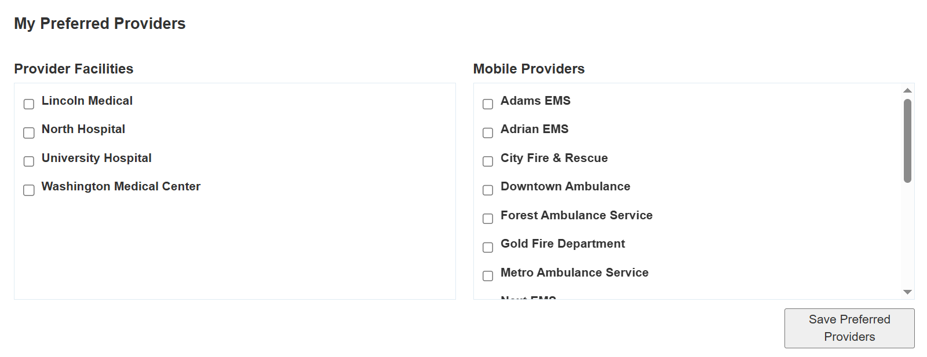Select the Forest Ambulance Service checkbox
The image size is (927, 357).
point(487,219)
